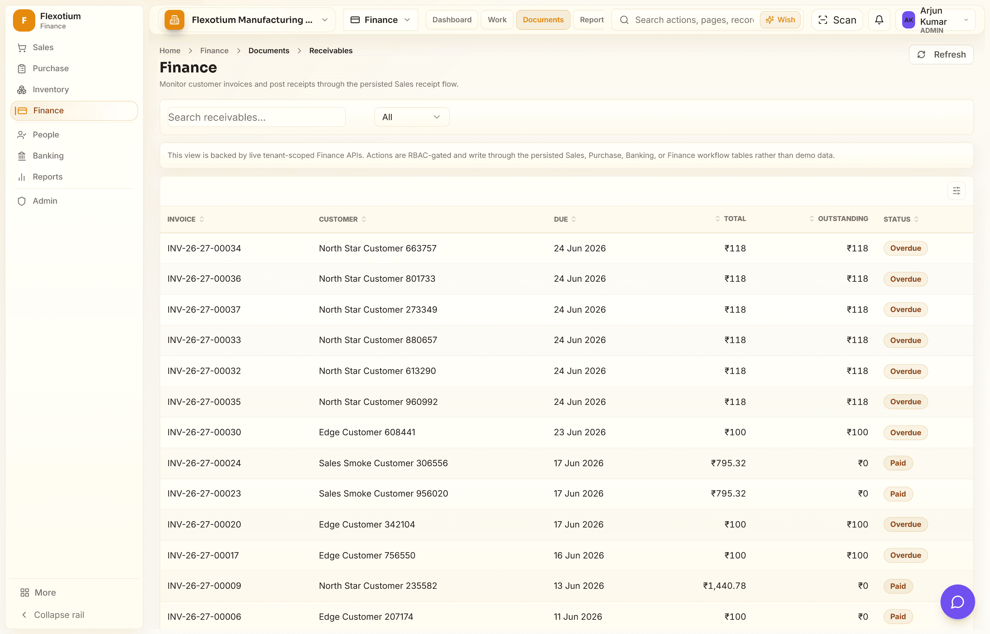Image resolution: width=990 pixels, height=634 pixels.
Task: Click the ₹1,440.78 total amount
Action: coord(724,586)
